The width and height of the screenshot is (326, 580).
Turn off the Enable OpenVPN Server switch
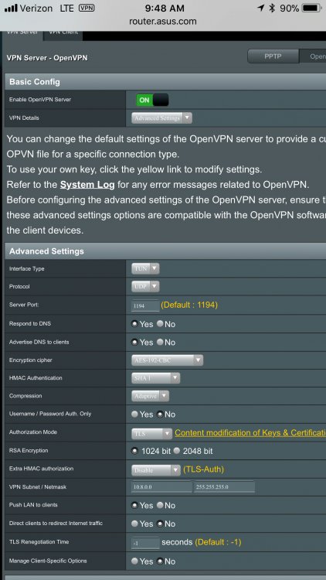tap(152, 100)
